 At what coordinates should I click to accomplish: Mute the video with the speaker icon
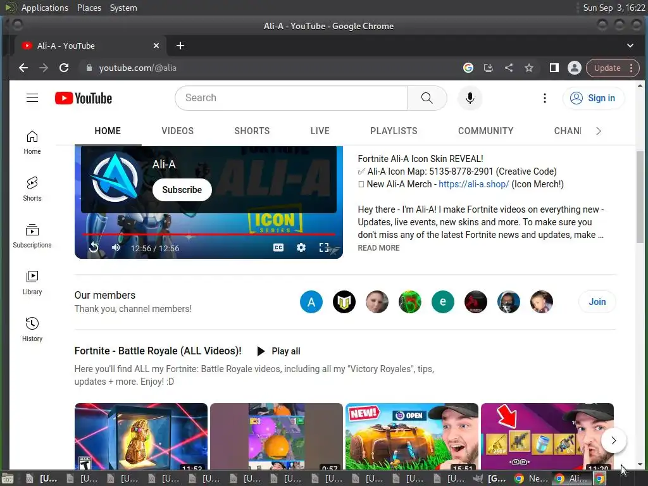[116, 247]
